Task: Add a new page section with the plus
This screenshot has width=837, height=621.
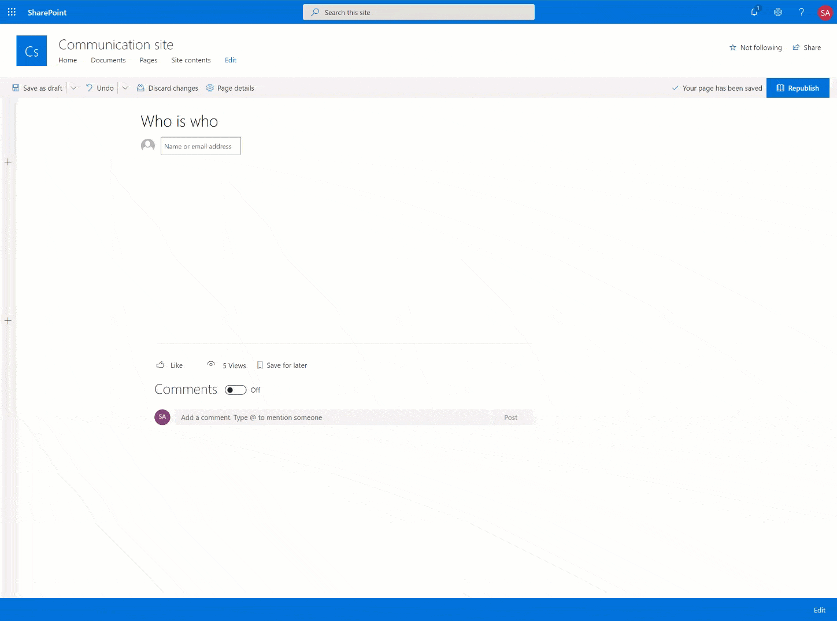Action: 8,162
